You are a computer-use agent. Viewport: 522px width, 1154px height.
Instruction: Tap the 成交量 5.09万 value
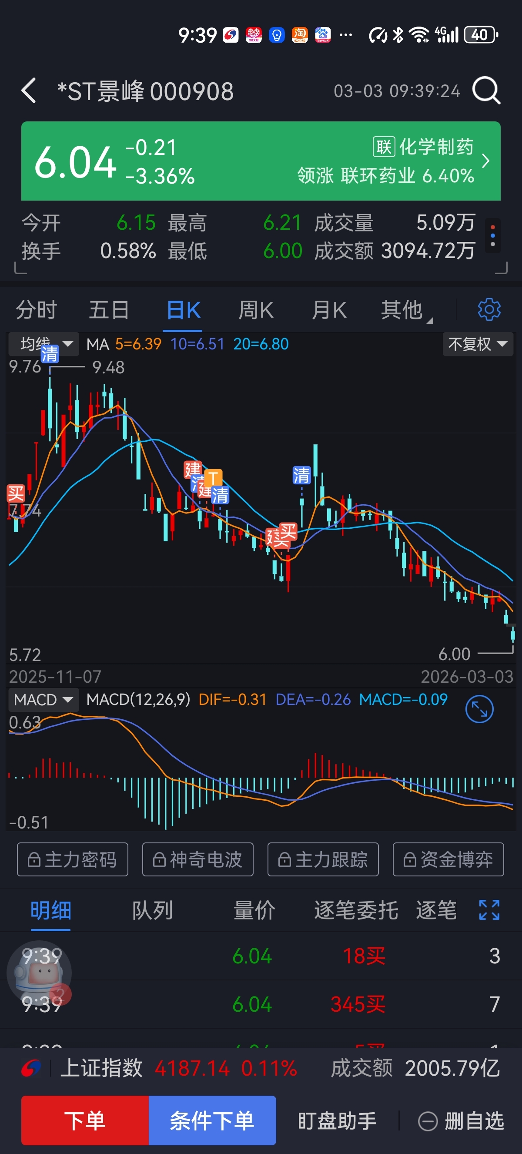pos(445,222)
